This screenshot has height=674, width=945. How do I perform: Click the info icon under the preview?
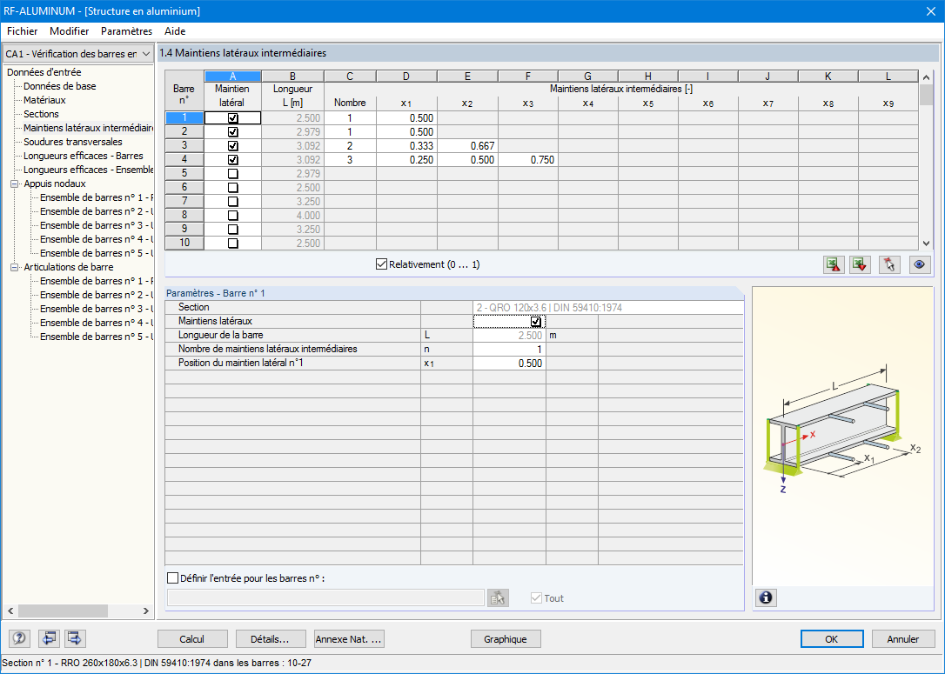point(766,597)
